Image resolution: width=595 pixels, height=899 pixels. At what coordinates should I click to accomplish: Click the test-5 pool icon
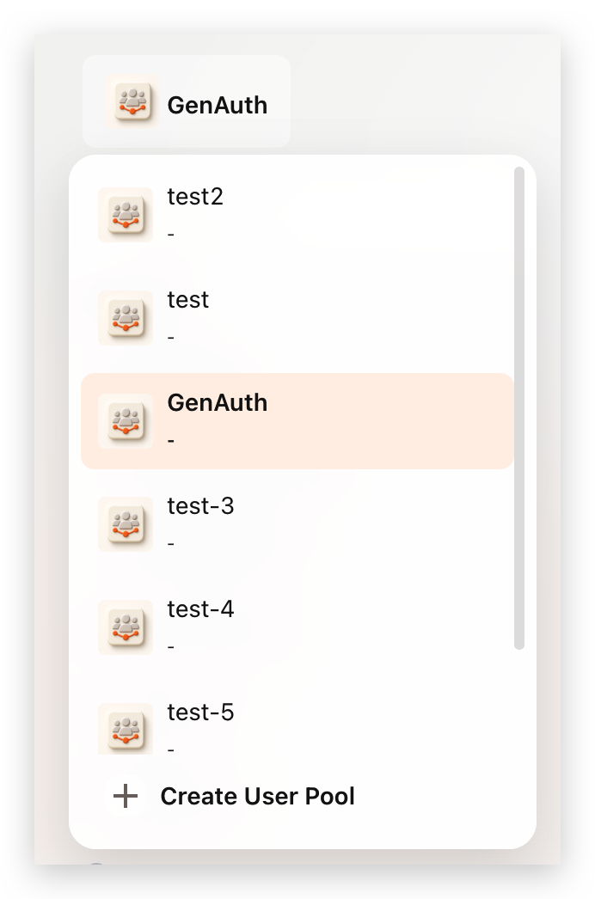click(x=126, y=729)
